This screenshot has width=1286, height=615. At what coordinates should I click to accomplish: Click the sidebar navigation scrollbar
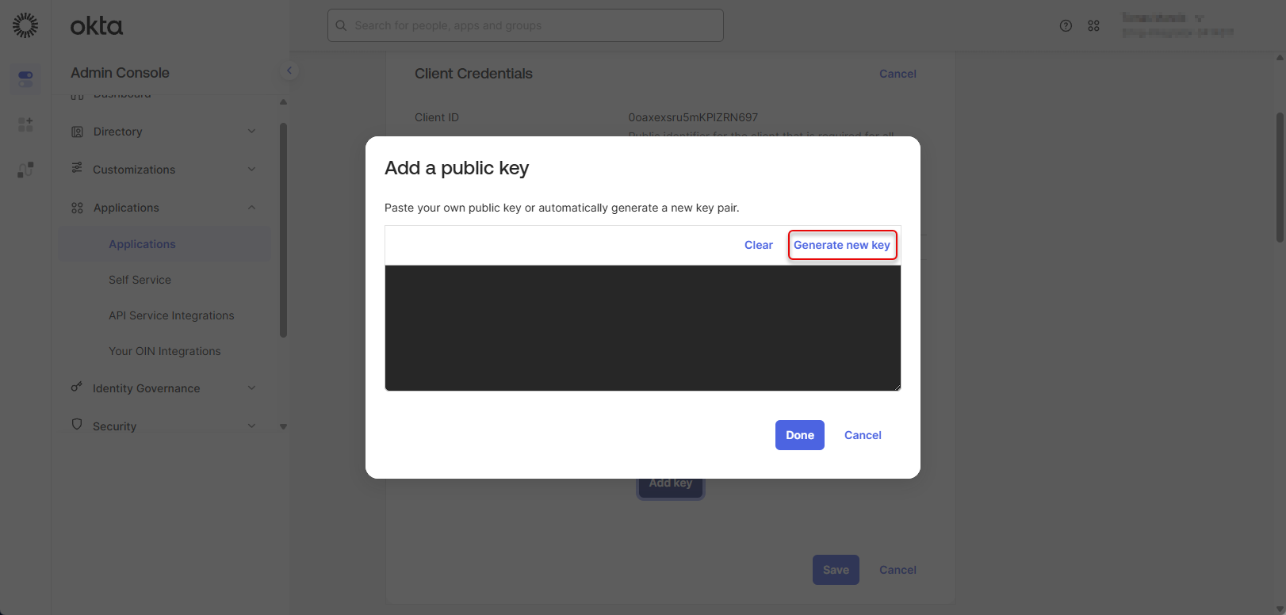click(283, 230)
